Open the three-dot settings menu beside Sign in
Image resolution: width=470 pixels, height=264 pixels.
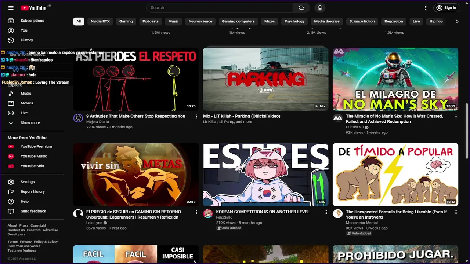[426, 8]
